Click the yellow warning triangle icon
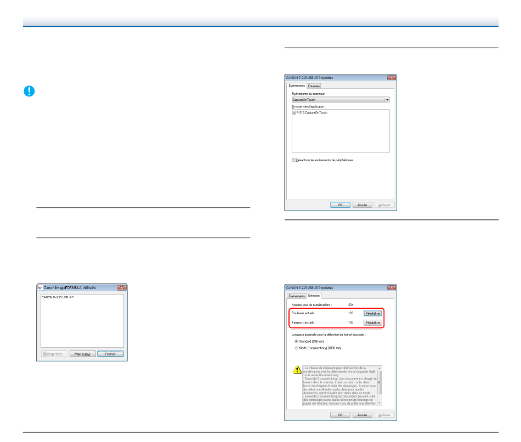The image size is (521, 442). coord(297,370)
